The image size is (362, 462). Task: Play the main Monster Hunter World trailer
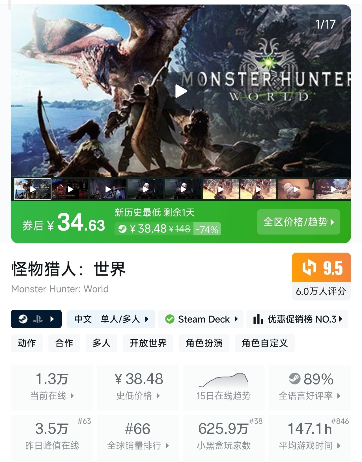181,91
